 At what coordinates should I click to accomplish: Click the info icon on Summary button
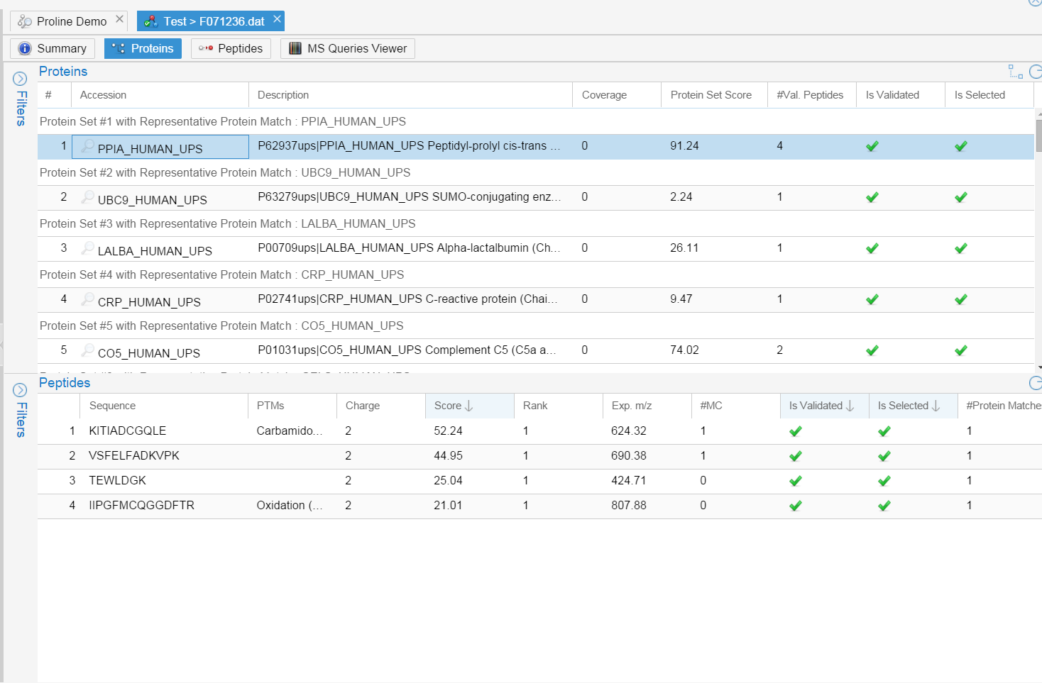pos(25,48)
